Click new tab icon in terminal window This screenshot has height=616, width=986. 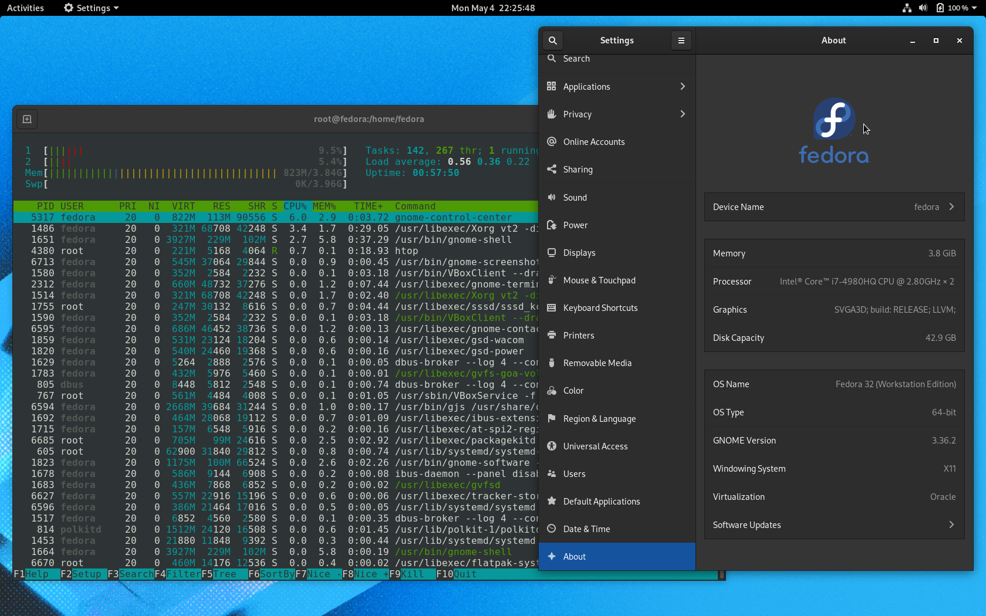click(27, 119)
